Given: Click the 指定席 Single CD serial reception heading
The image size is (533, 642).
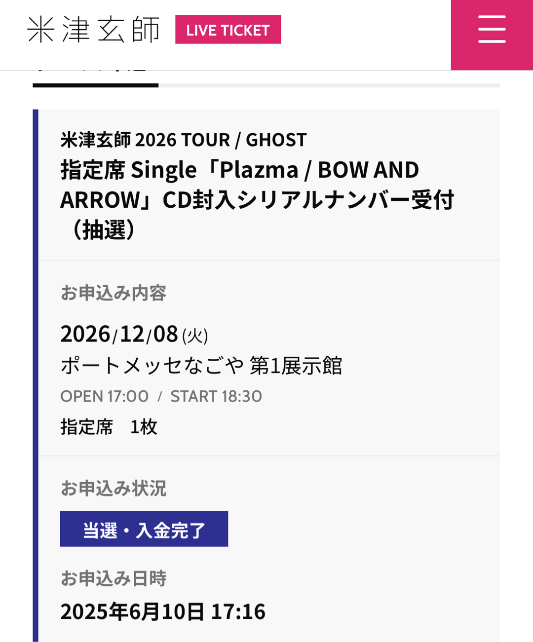Looking at the screenshot, I should coord(257,200).
